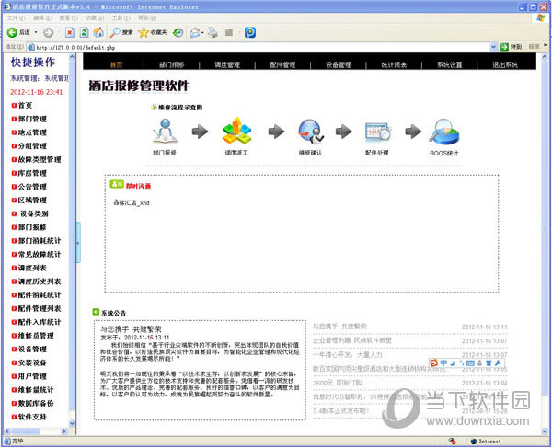This screenshot has width=552, height=448.
Task: Click the green 即时沟通 chat icon
Action: coord(118,185)
